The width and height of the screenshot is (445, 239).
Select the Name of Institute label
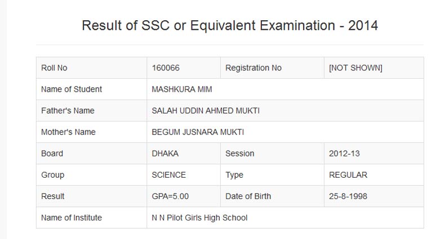click(72, 218)
